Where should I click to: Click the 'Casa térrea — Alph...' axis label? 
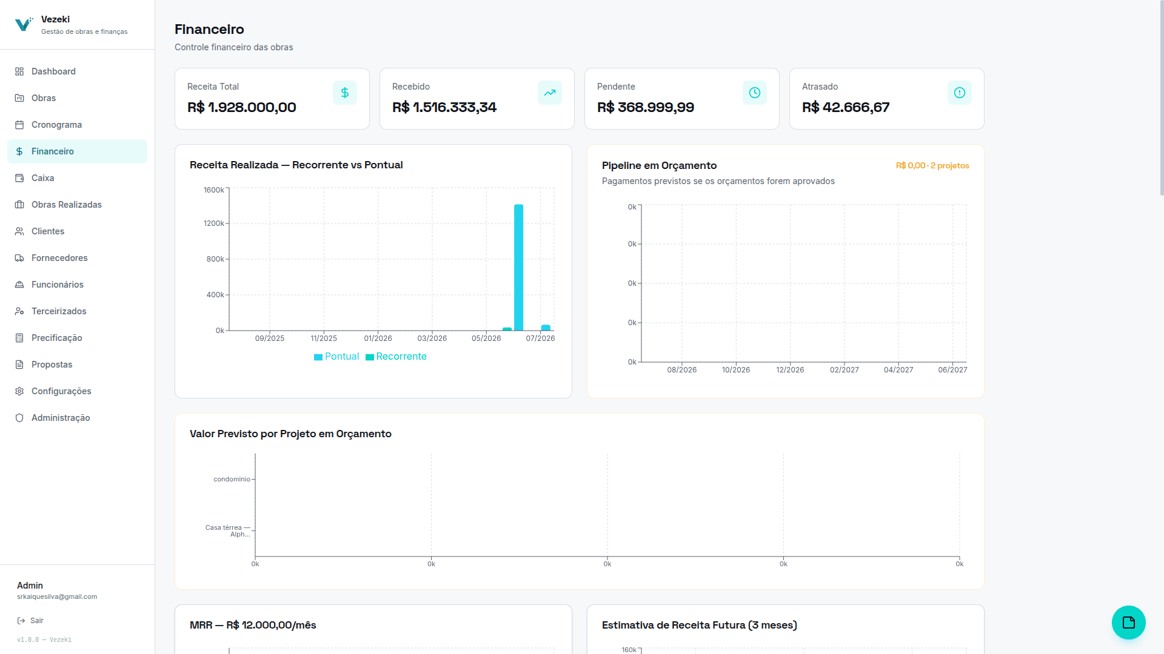[x=227, y=531]
